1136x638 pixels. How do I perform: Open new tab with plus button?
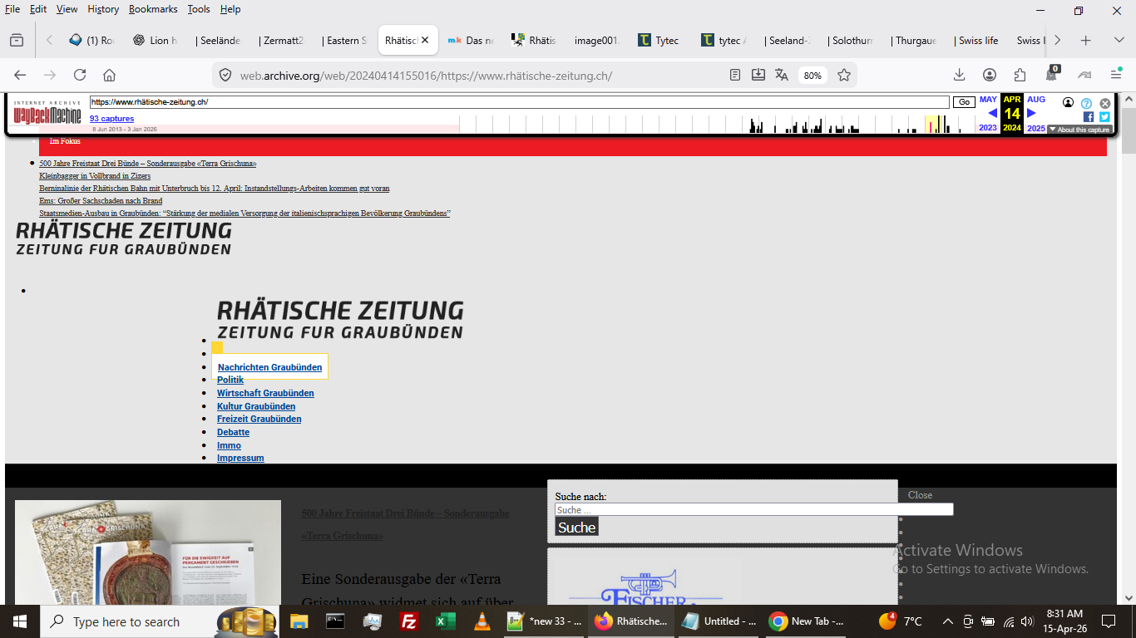click(x=1085, y=40)
